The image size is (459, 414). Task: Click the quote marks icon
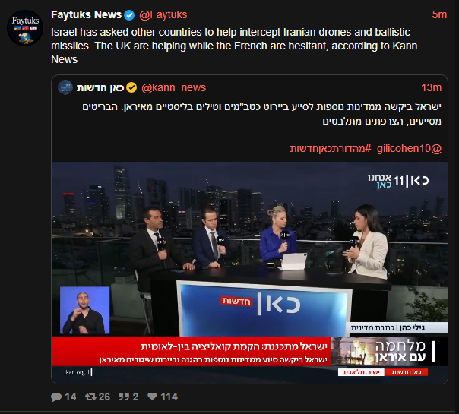click(124, 397)
